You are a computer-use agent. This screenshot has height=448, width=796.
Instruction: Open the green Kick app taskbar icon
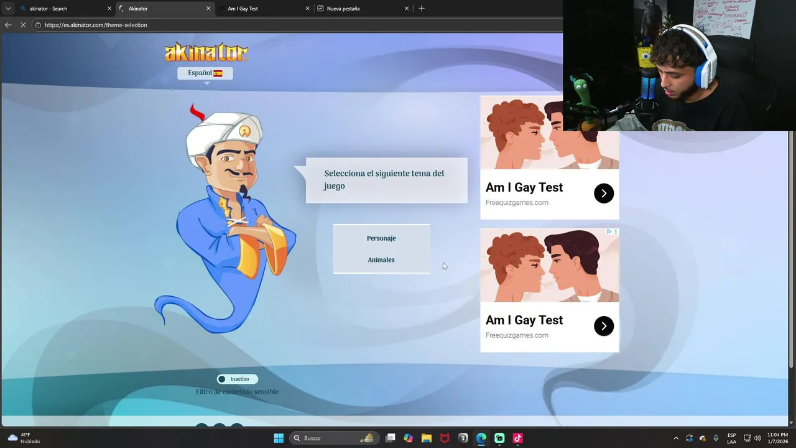click(499, 438)
